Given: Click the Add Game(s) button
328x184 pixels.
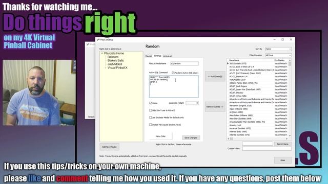Looking at the screenshot, I should point(215,77).
